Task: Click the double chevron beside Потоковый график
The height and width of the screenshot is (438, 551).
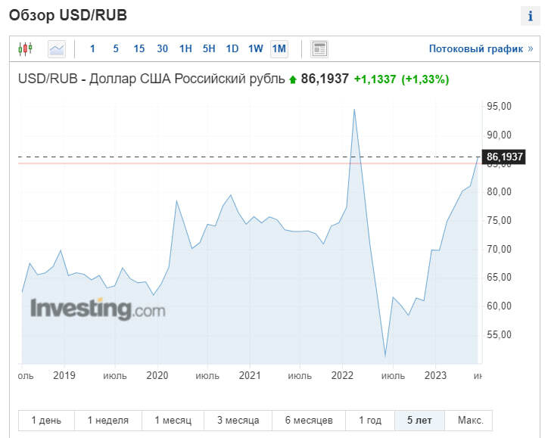Action: point(530,49)
